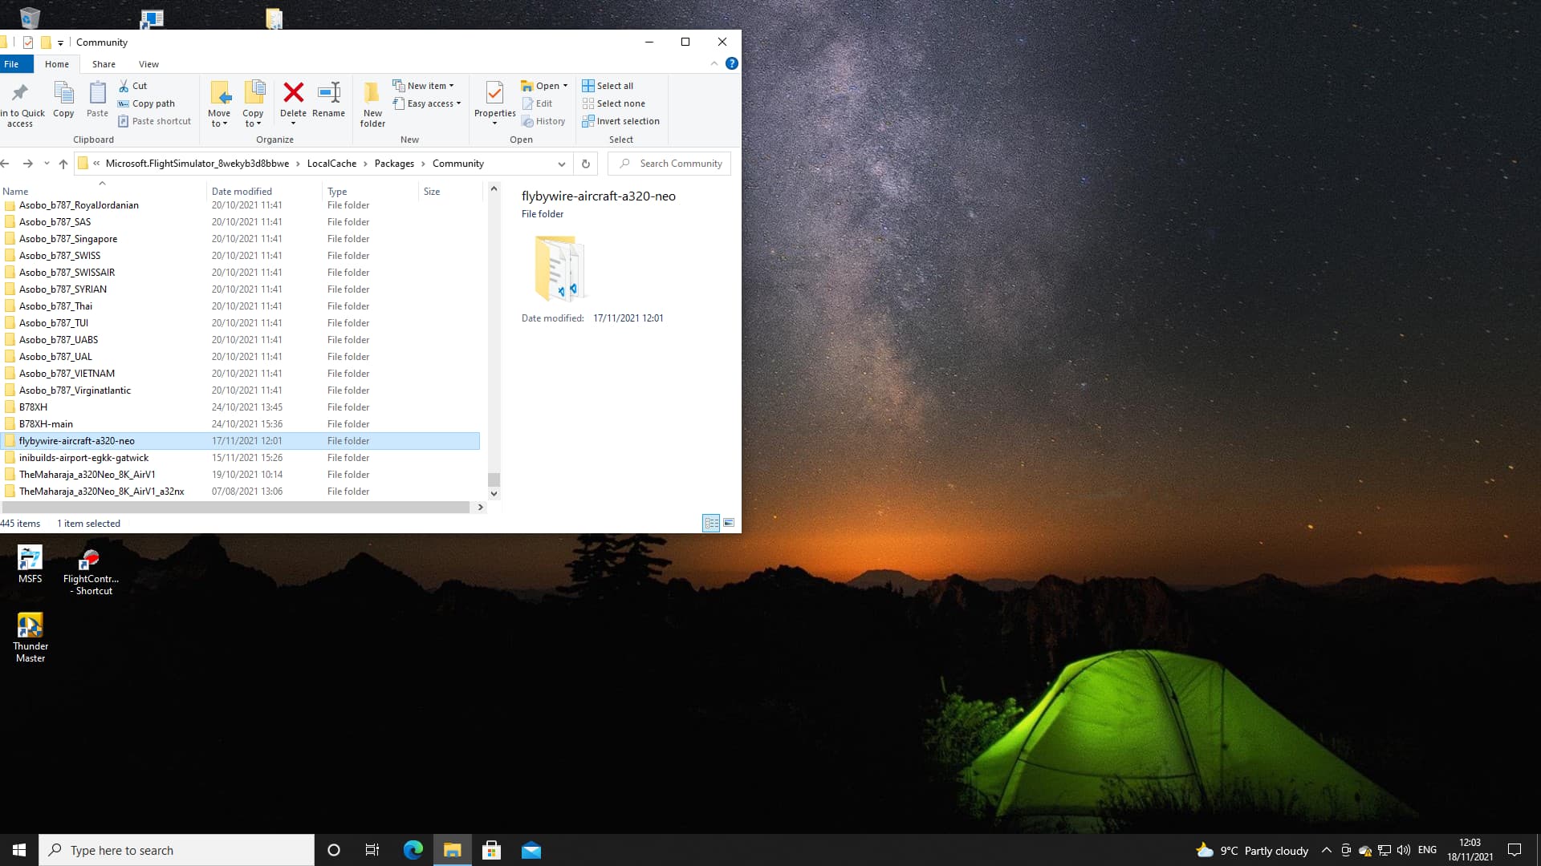1541x866 pixels.
Task: Click the Edit button in Open group
Action: coord(537,103)
